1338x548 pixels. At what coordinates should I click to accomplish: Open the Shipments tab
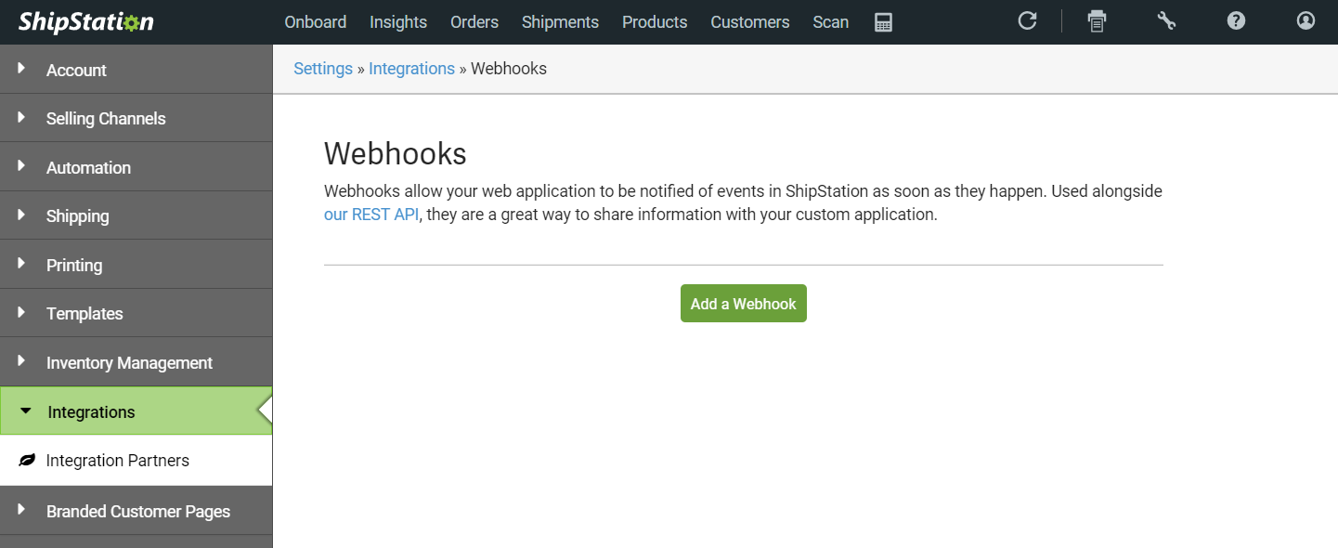[560, 22]
